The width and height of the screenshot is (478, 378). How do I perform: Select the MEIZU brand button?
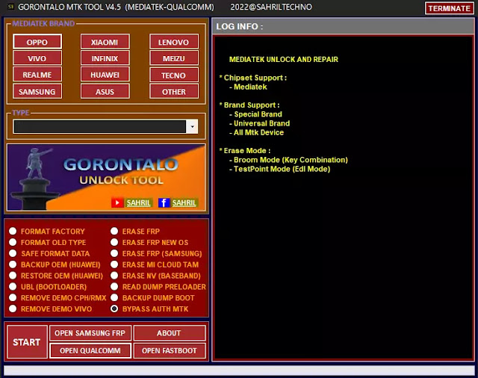point(174,58)
